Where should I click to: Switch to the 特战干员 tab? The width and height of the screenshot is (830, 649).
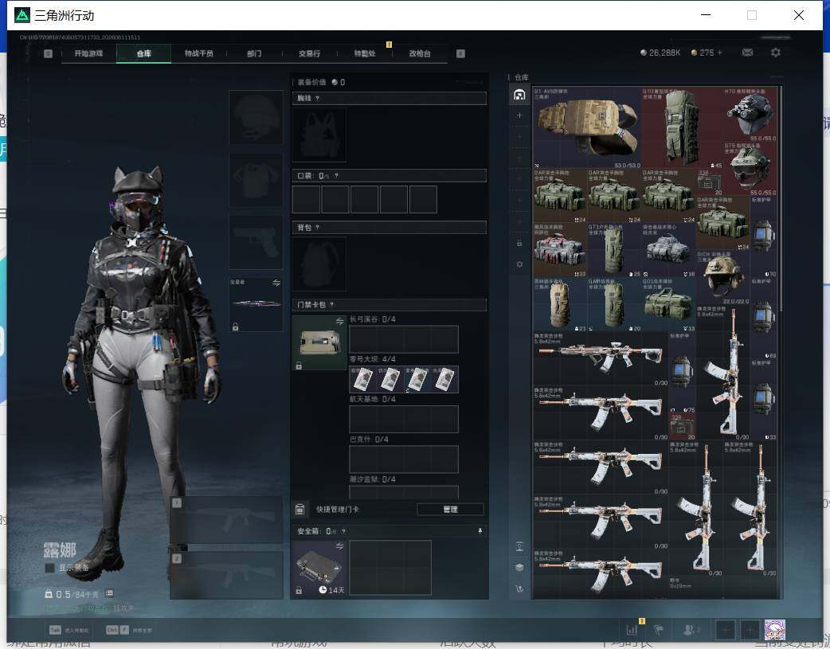tap(198, 53)
